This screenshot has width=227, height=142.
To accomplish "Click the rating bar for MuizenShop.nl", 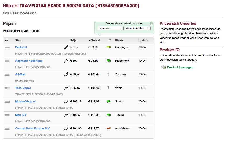I will coord(8,102).
